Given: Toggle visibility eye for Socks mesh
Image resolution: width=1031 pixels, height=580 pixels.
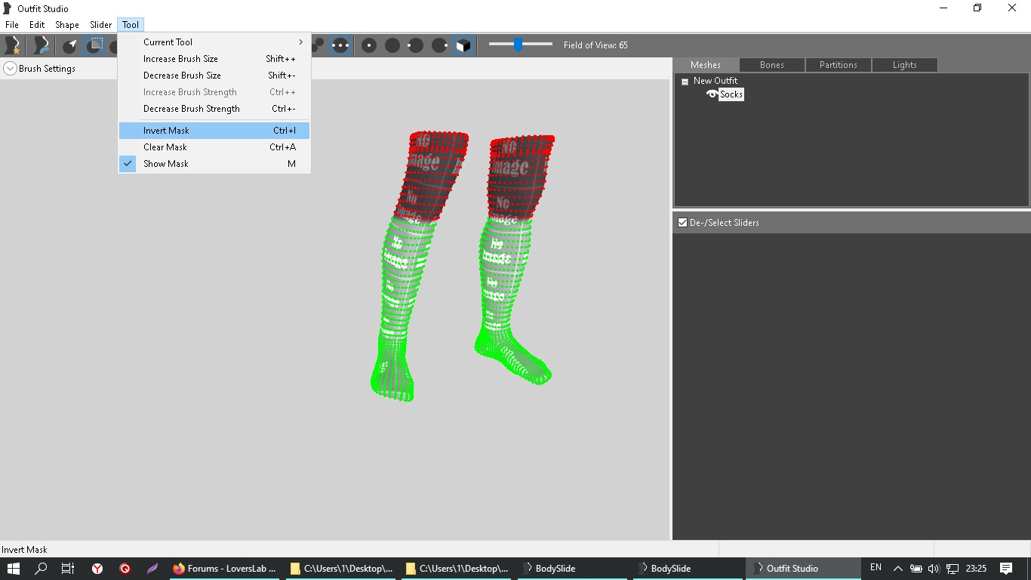Looking at the screenshot, I should tap(712, 94).
